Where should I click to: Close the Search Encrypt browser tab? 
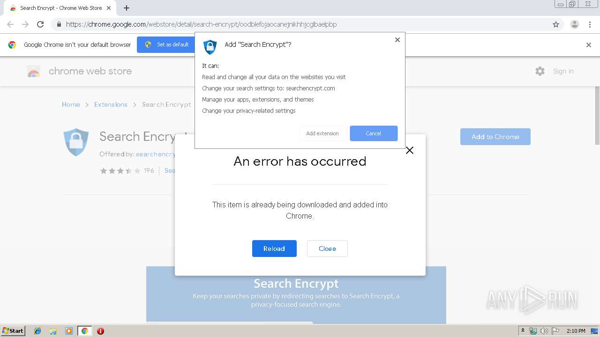[109, 8]
